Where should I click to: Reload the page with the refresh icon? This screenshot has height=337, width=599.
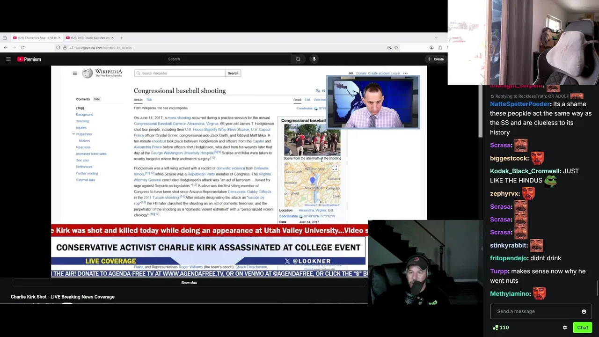[x=22, y=47]
